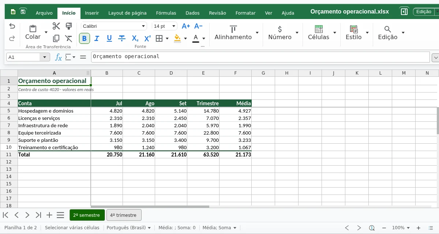The height and width of the screenshot is (234, 439).
Task: Toggle strikethrough formatting
Action: [x=122, y=38]
